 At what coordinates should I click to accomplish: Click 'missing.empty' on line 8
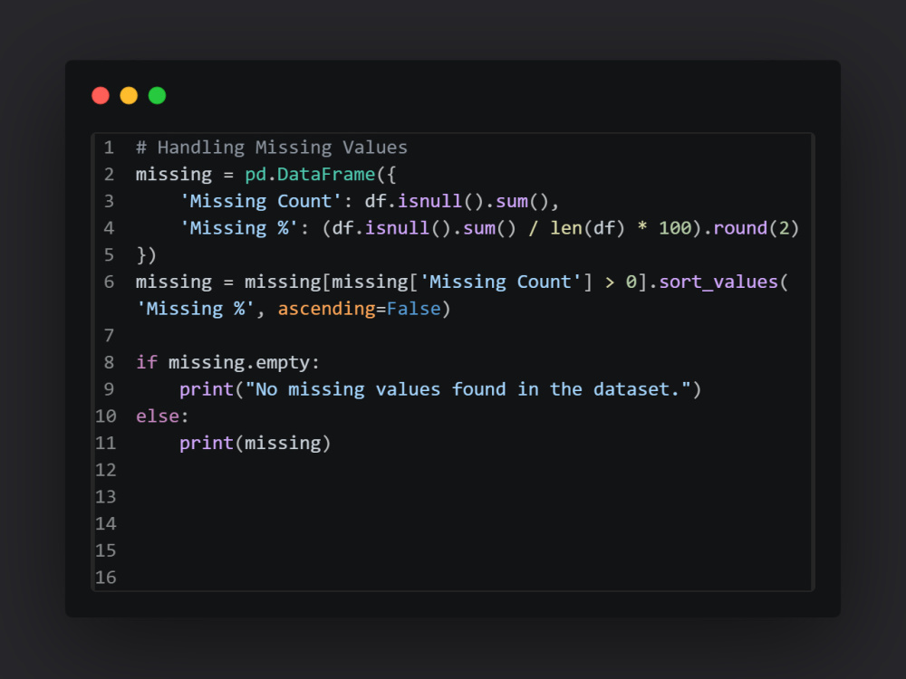pyautogui.click(x=239, y=363)
